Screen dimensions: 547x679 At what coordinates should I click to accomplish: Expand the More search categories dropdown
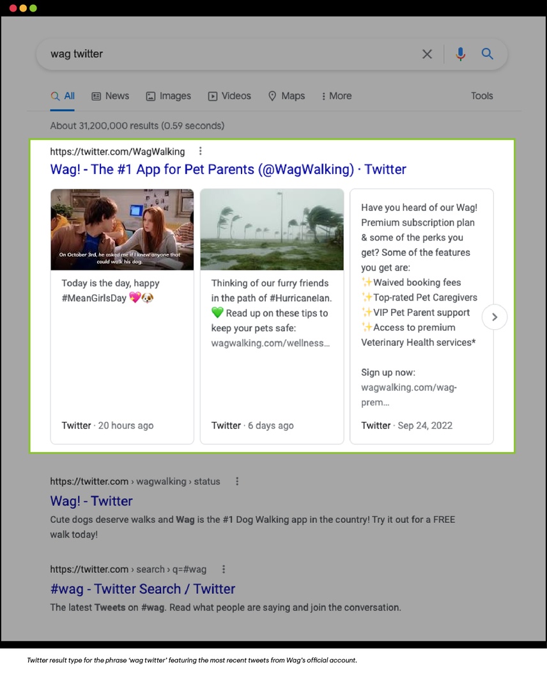point(336,96)
